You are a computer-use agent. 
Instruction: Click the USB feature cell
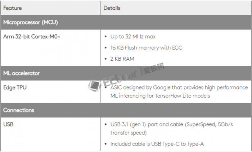click(x=9, y=124)
